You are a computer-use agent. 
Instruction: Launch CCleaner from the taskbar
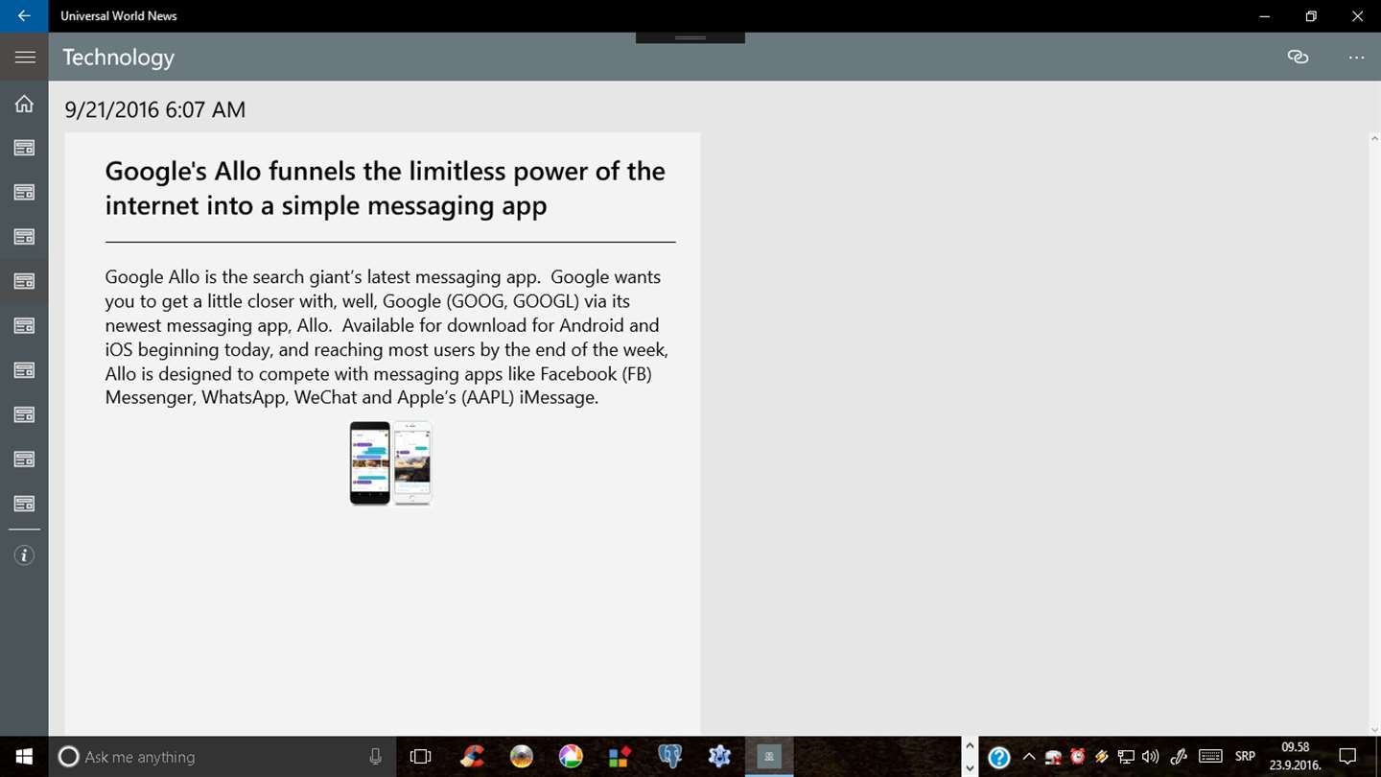pyautogui.click(x=471, y=757)
